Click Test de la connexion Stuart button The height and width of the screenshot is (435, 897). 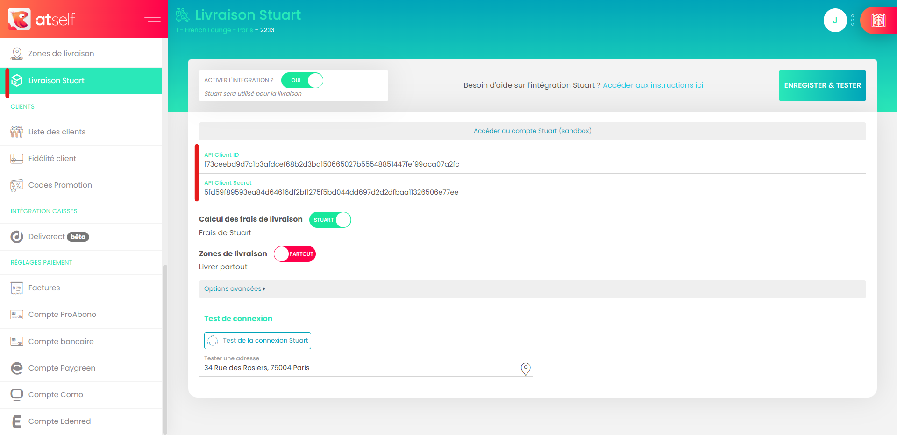[x=257, y=341]
